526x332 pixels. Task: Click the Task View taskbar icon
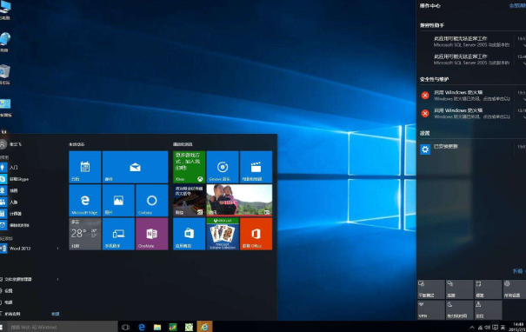[x=125, y=328]
